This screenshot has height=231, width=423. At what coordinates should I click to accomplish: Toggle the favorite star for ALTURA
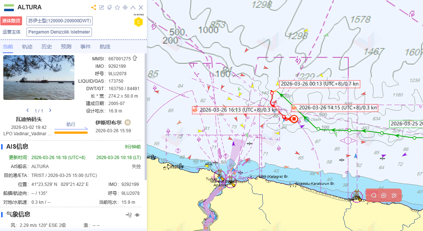117,7
